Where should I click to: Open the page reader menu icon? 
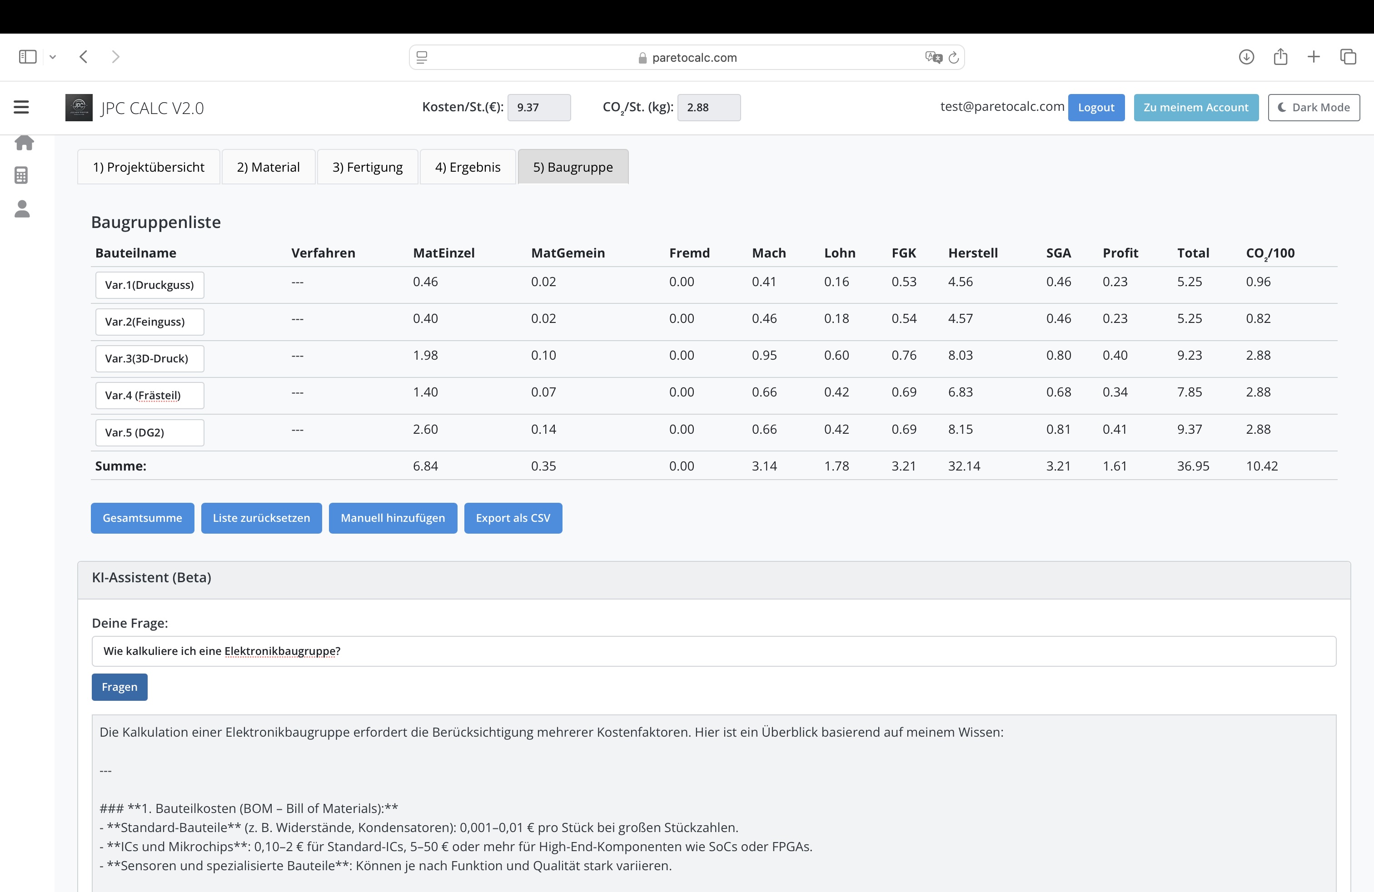[422, 57]
